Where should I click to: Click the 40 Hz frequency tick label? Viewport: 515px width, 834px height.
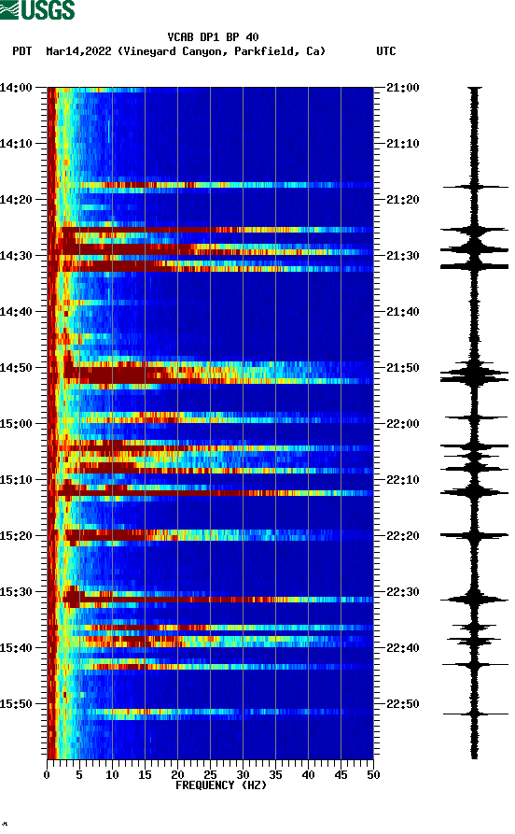click(x=308, y=775)
